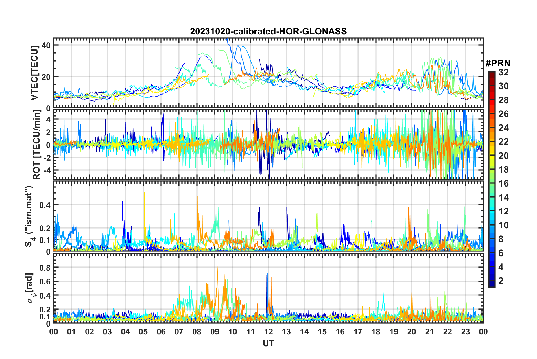The width and height of the screenshot is (537, 359).
Task: Click the "03" hour tick on UT axis
Action: 107,332
